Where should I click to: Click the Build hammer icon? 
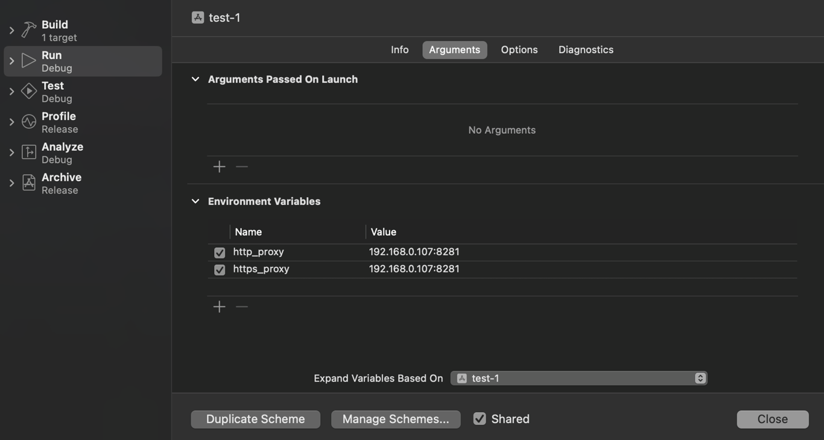(28, 30)
